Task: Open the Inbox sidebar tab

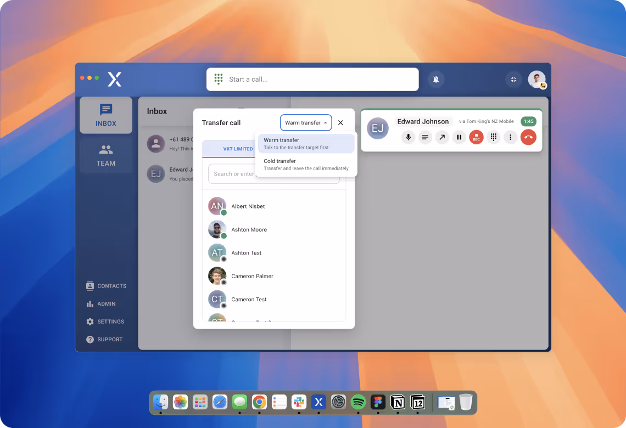Action: [x=106, y=115]
